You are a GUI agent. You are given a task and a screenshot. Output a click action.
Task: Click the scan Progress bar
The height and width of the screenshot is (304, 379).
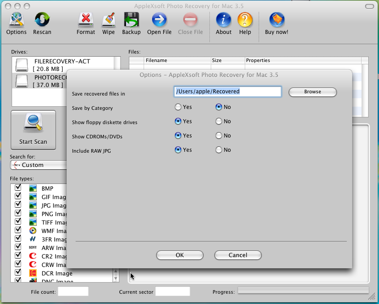click(303, 290)
